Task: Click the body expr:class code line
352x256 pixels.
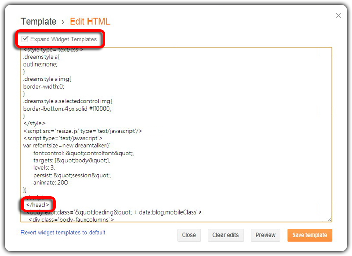Action: (114, 212)
